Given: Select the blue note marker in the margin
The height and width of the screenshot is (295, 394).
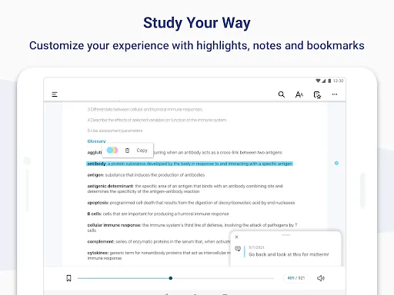Looking at the screenshot, I should (336, 163).
